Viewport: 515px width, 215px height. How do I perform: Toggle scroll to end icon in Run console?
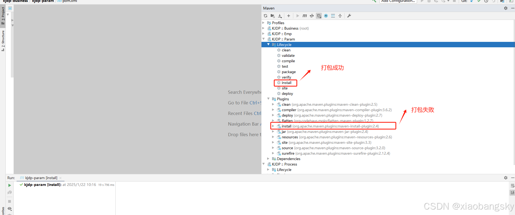pos(512,192)
